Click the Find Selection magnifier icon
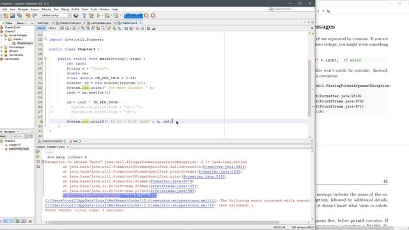 82,28
